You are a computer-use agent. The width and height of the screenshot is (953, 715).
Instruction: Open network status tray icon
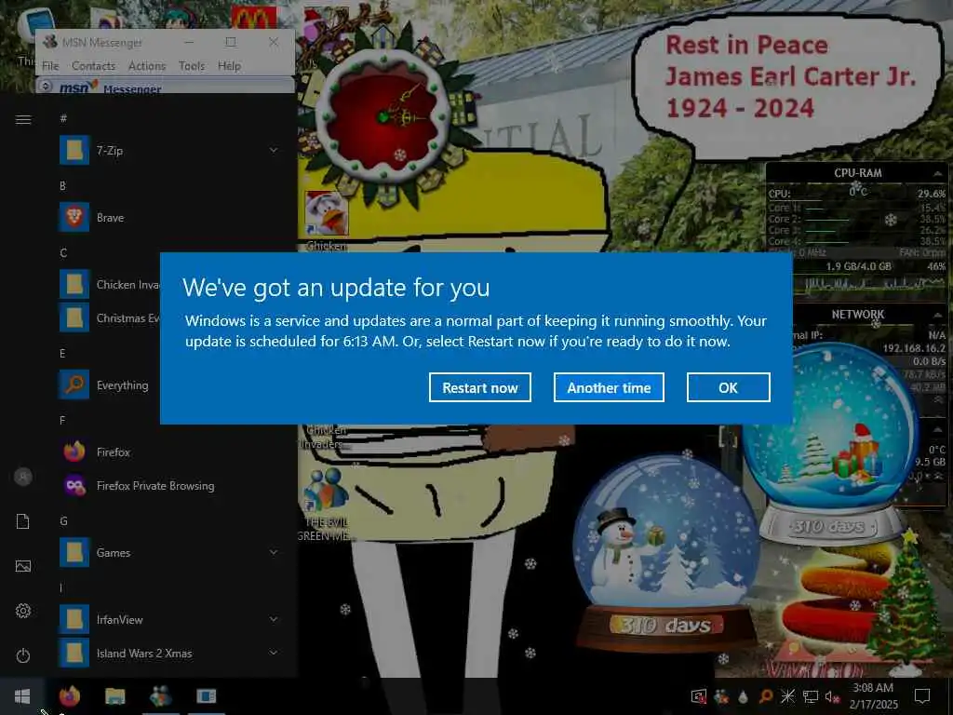point(811,696)
